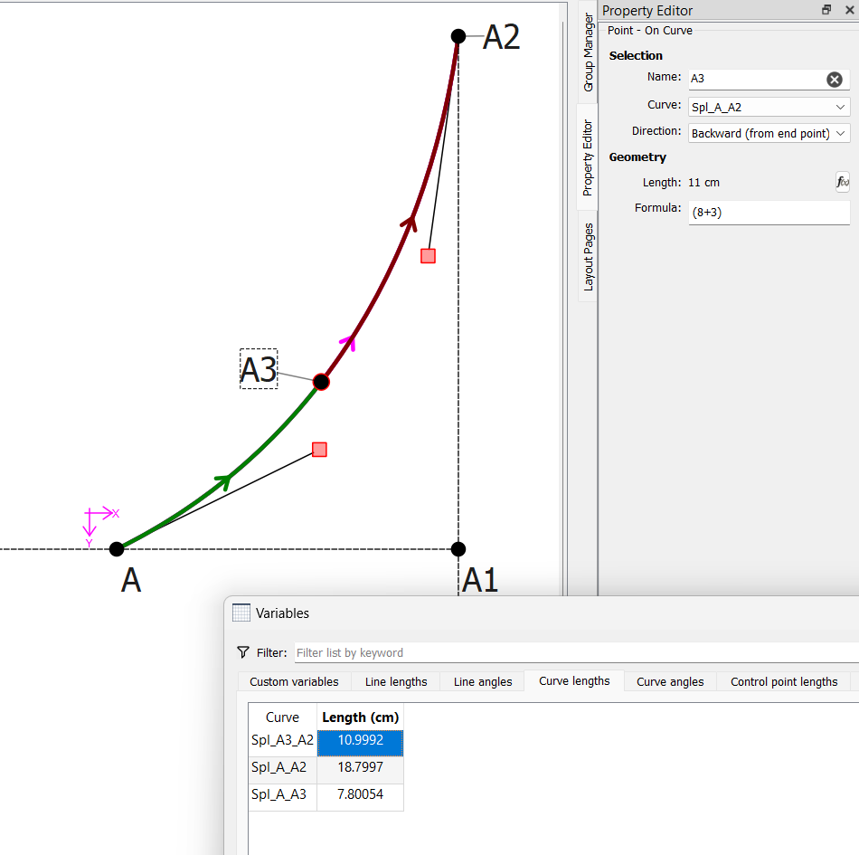Float the Property Editor panel
This screenshot has width=859, height=855.
[x=826, y=11]
